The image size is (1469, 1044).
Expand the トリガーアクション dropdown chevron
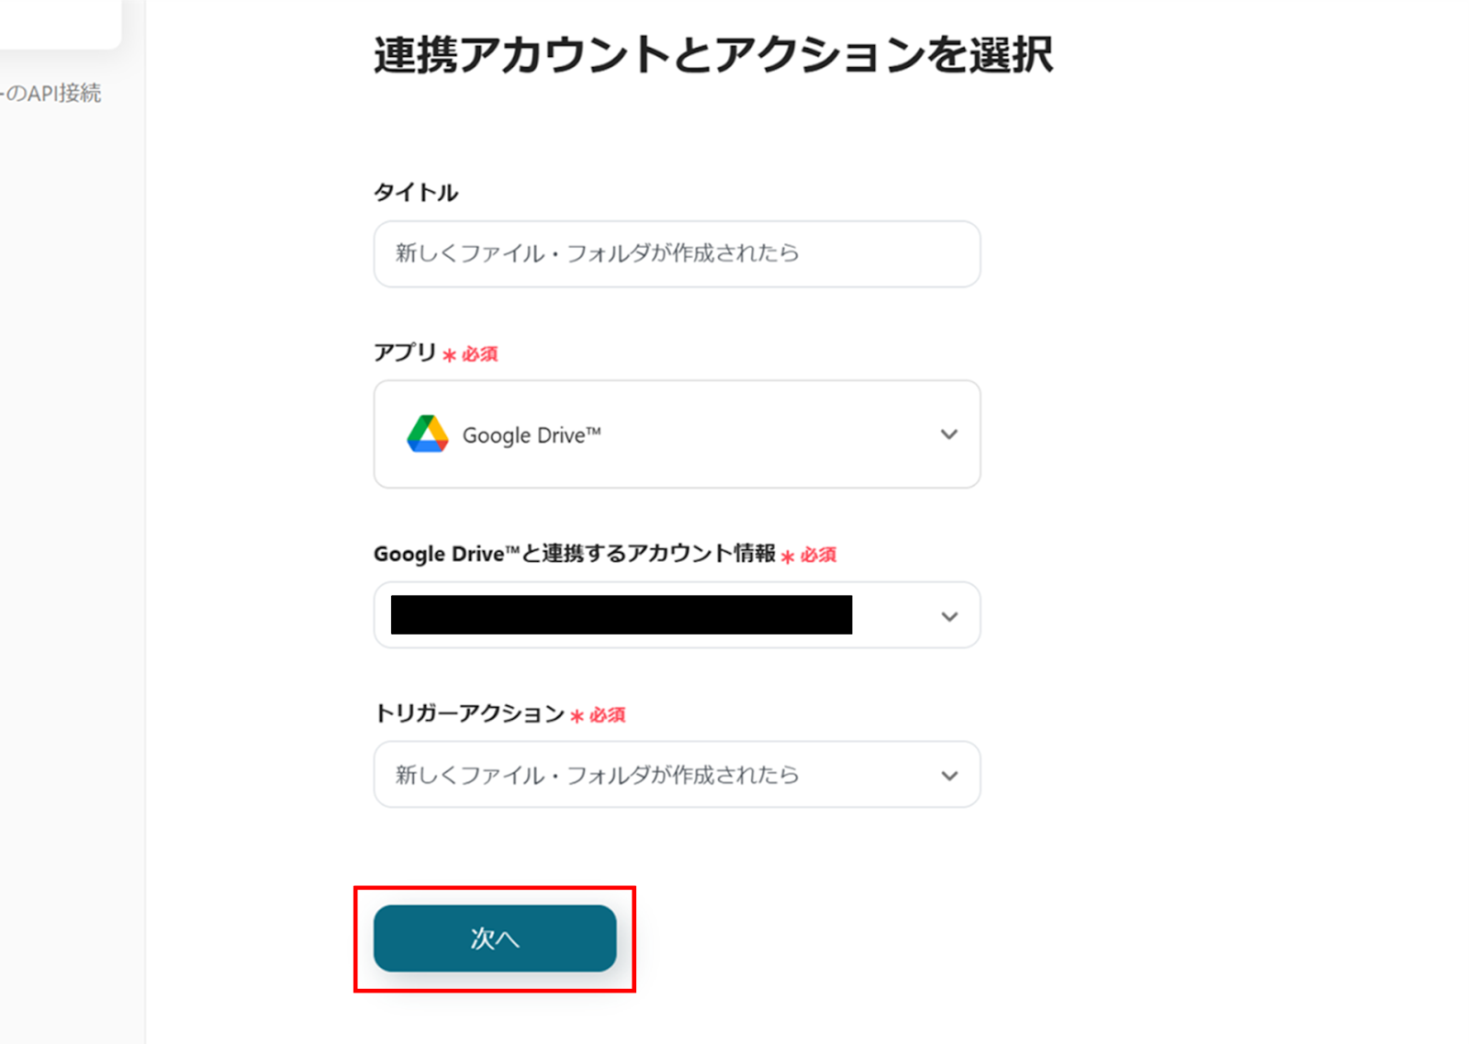coord(948,776)
